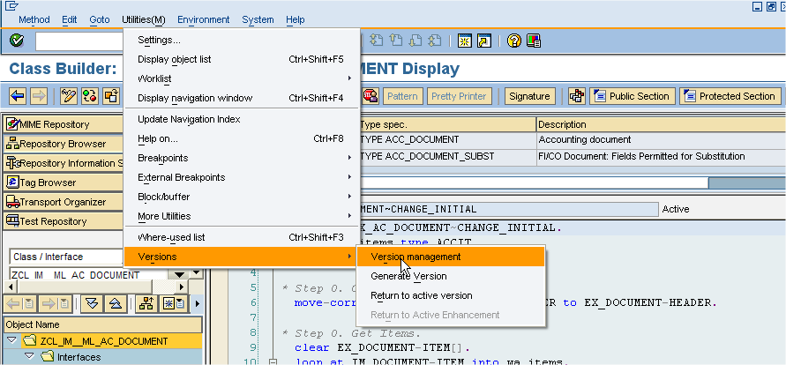Click the 'TYPE ACC_DOCUMENT_SUBST' cell
Viewport: 786px width, 365px height.
[447, 157]
